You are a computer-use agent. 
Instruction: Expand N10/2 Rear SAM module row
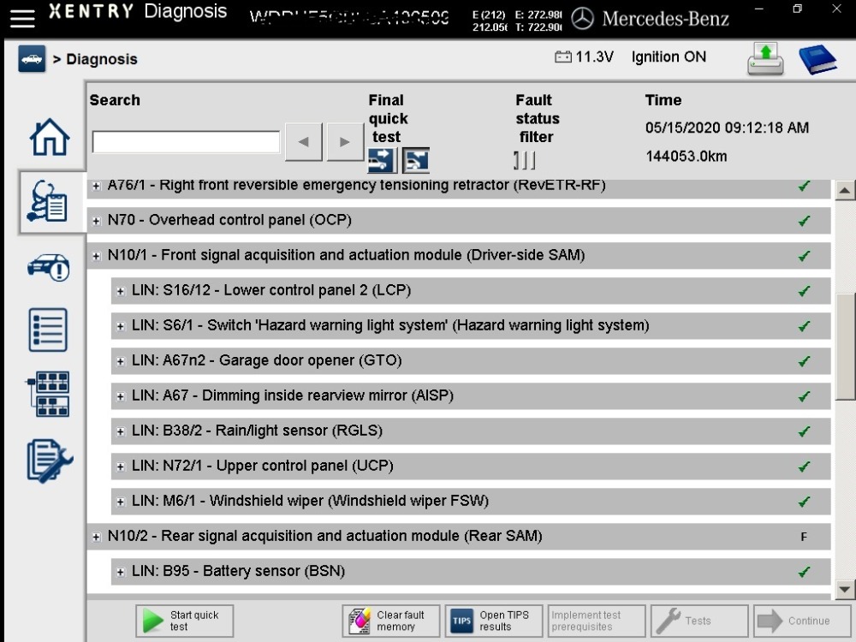click(x=96, y=538)
